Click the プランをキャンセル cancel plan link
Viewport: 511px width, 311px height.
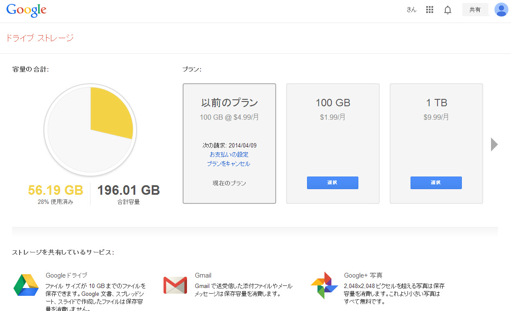[229, 164]
